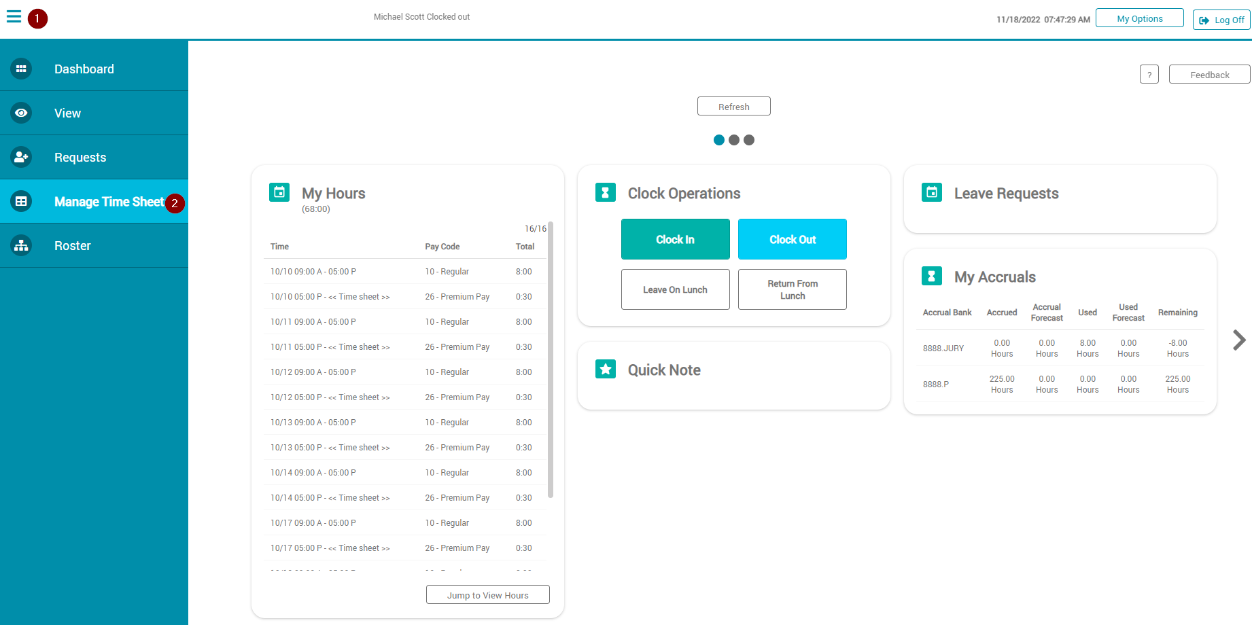Image resolution: width=1252 pixels, height=625 pixels.
Task: Click the Accrued column header
Action: (x=1002, y=312)
